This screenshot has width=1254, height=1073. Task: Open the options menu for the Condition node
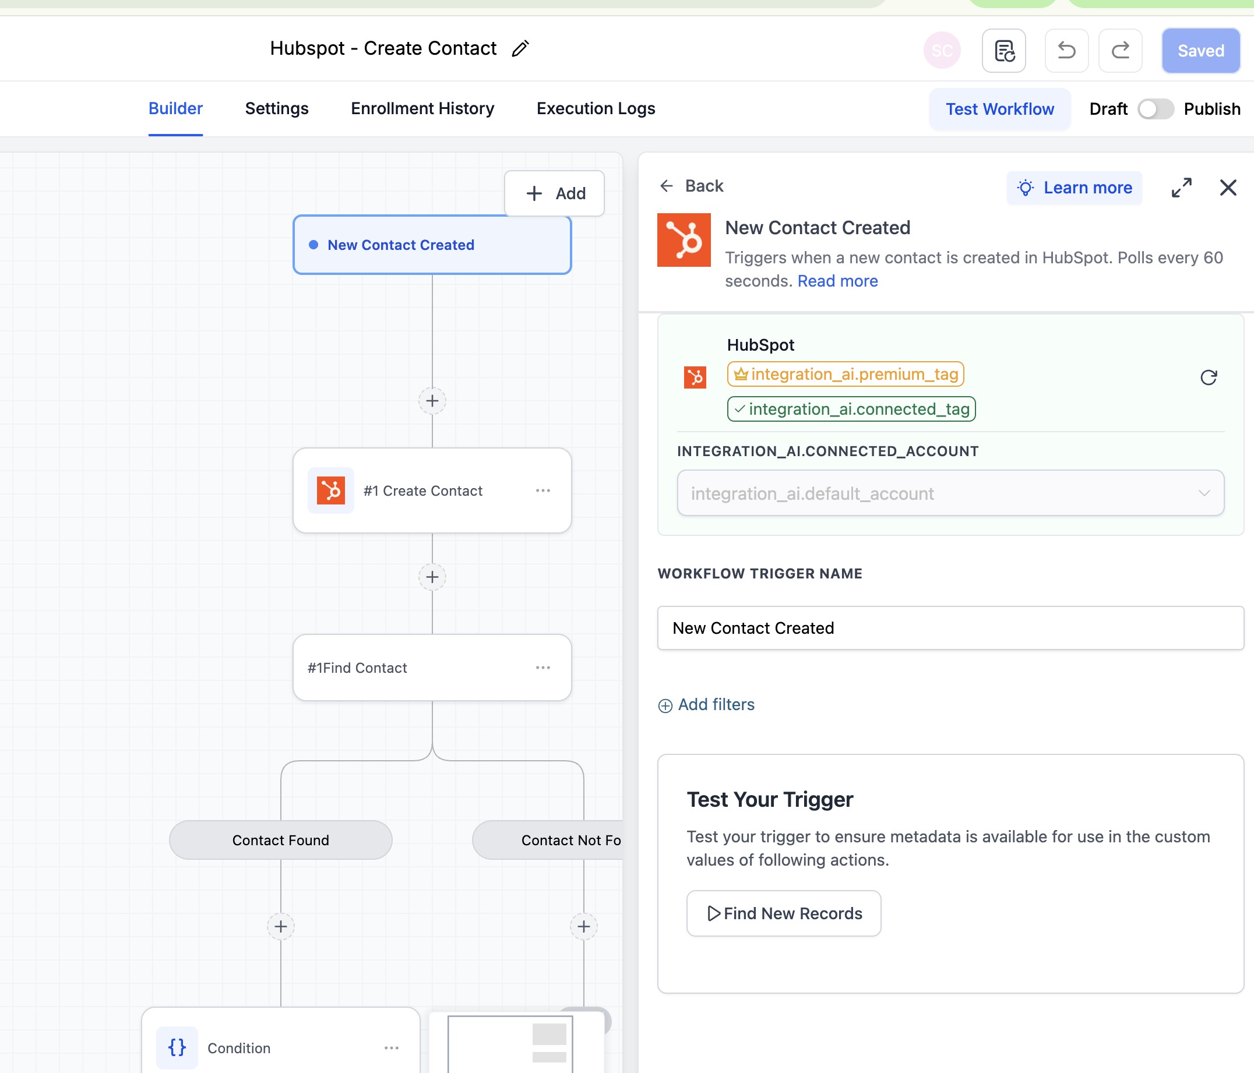pyautogui.click(x=392, y=1047)
